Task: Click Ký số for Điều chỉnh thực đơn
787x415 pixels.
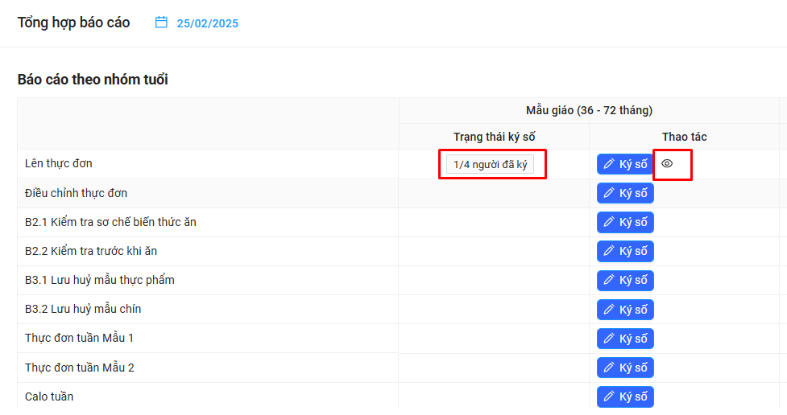Action: (625, 193)
